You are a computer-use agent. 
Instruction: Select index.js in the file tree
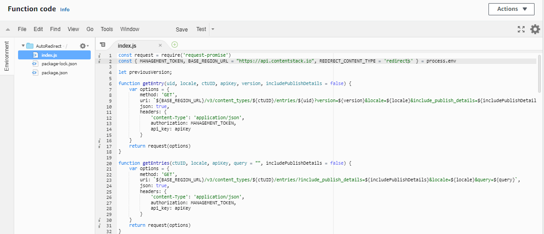54,55
